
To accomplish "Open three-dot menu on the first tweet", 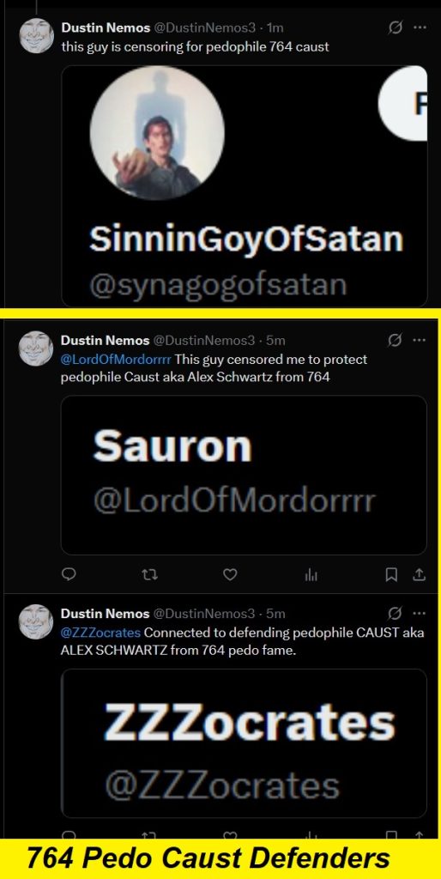I will coord(420,28).
